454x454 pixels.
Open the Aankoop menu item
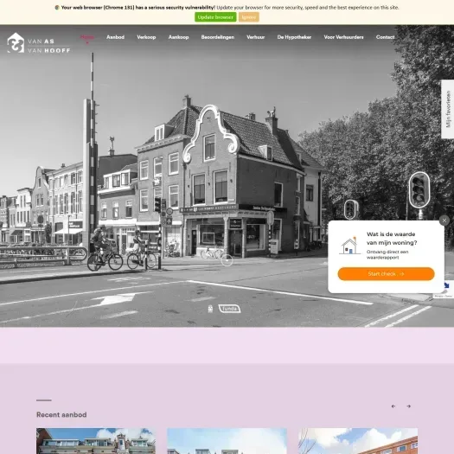pos(178,37)
